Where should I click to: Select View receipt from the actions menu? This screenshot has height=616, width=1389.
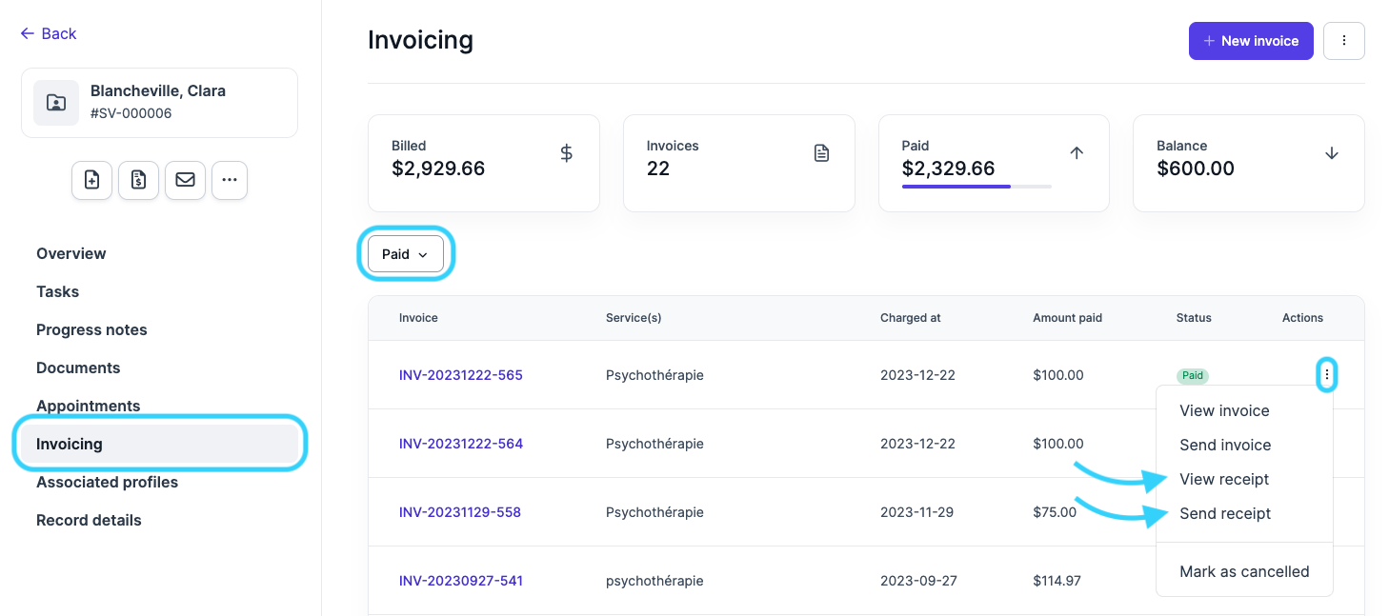[x=1224, y=479]
